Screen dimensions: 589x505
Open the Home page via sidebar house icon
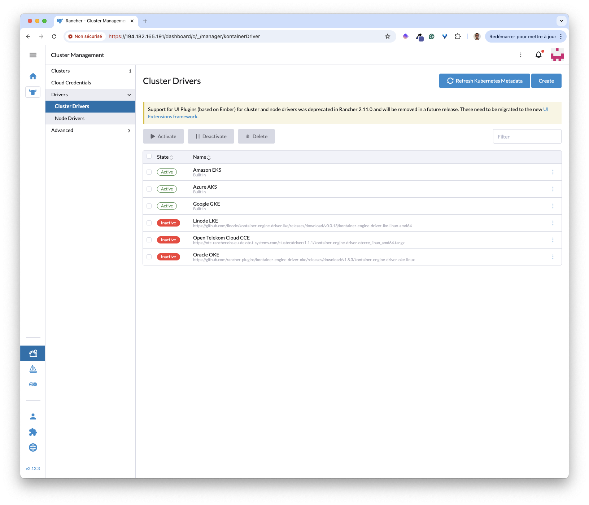tap(33, 76)
